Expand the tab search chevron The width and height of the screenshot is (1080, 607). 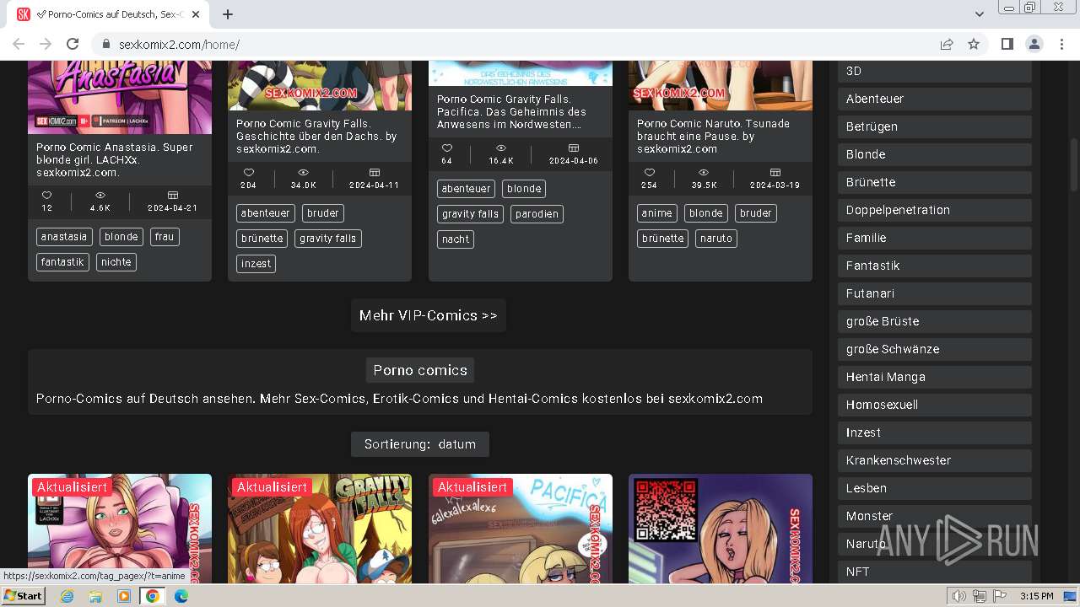[979, 14]
